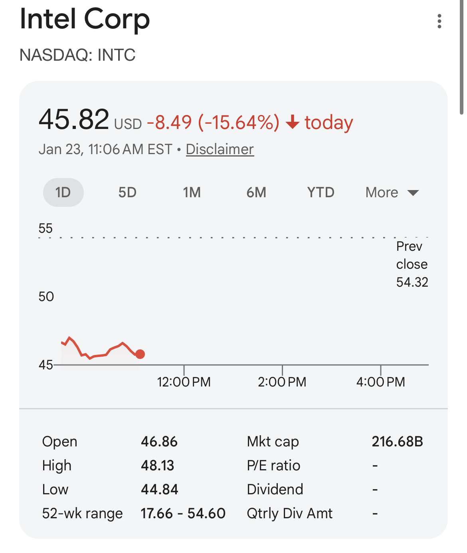Click the Prev close 54.32 label
Screen dimensions: 467x553
pyautogui.click(x=412, y=264)
